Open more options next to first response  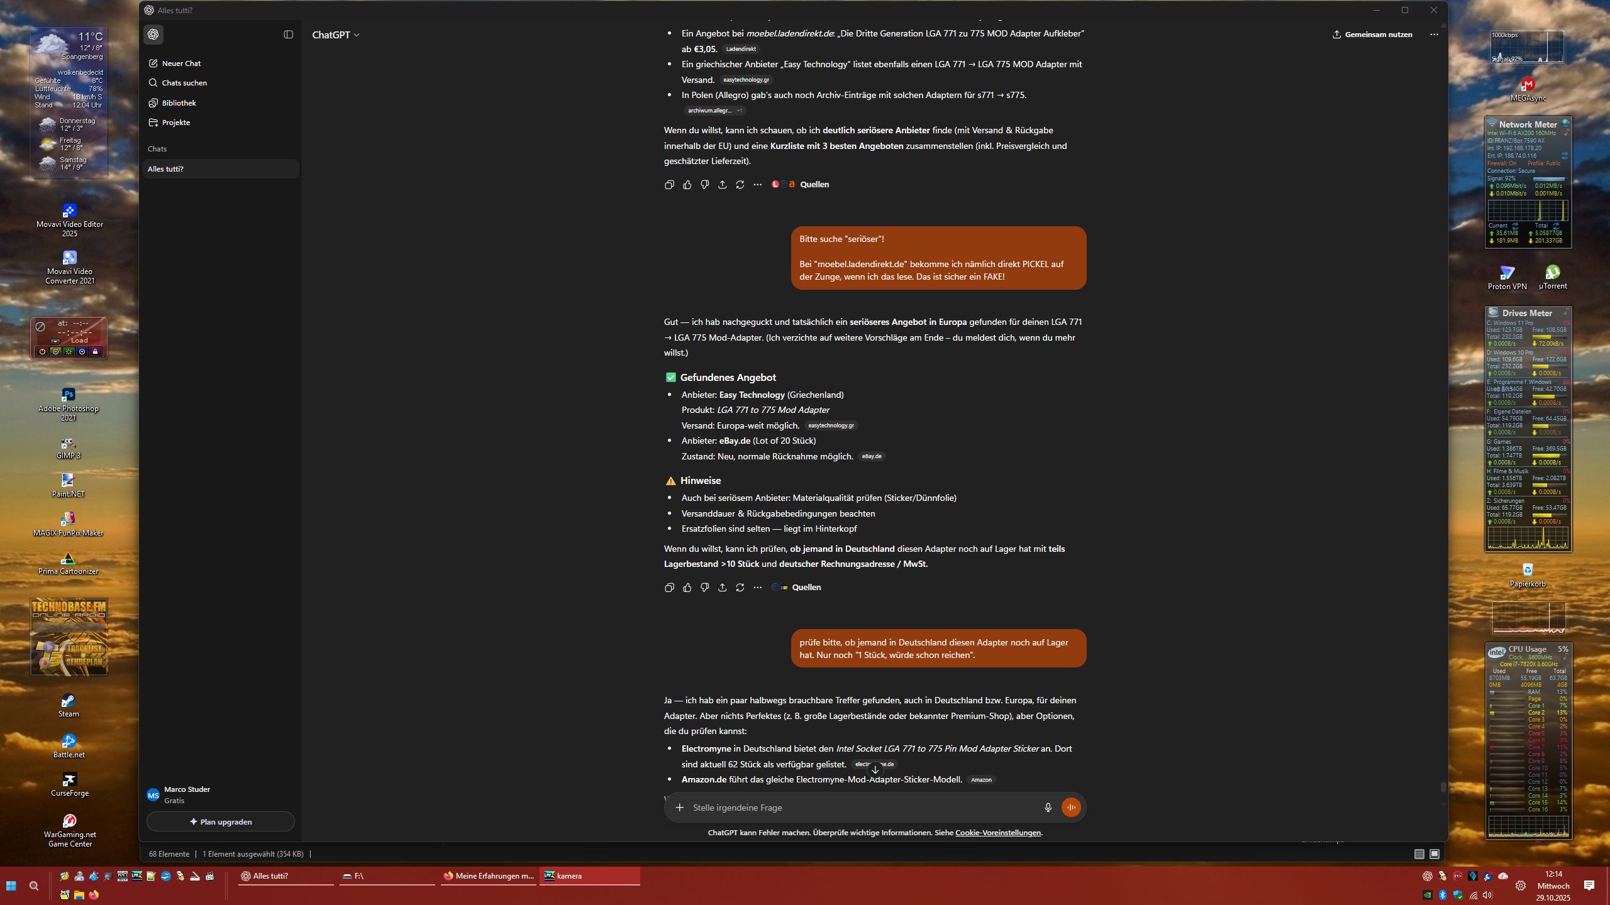(x=757, y=184)
